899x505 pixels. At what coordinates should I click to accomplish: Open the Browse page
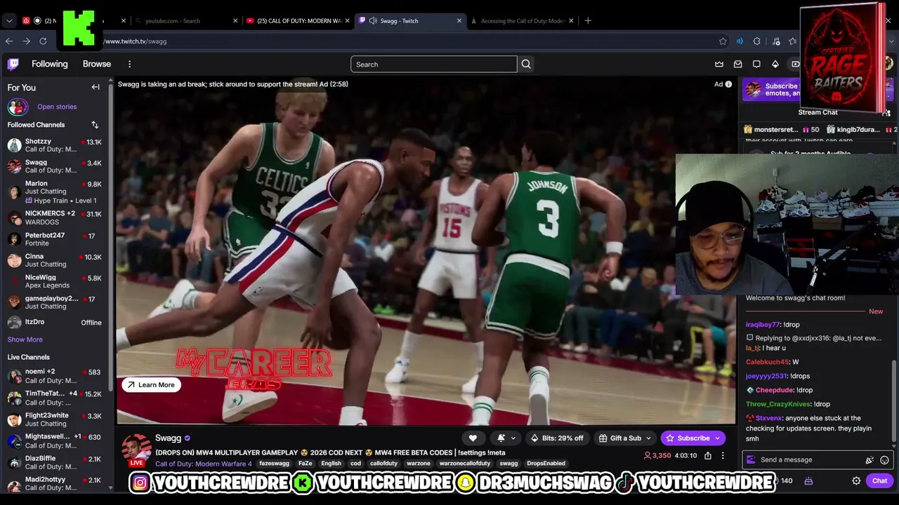(97, 64)
